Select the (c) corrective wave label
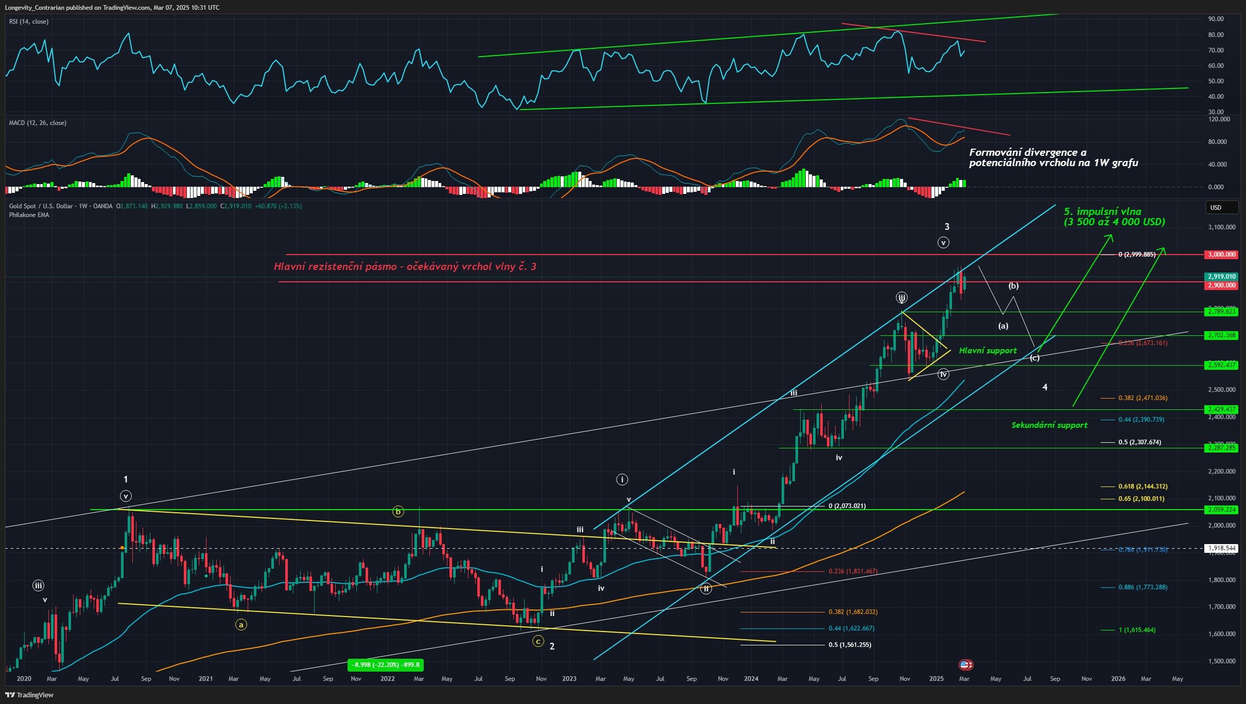This screenshot has height=704, width=1246. point(1034,358)
